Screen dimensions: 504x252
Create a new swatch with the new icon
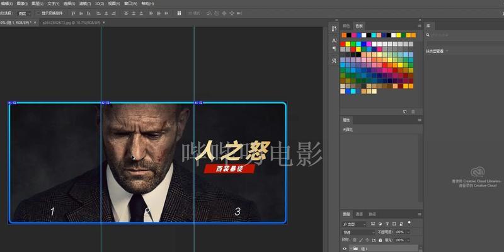405,112
